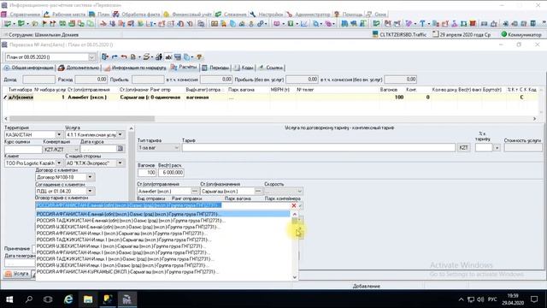Open the help question mark icon in plan toolbar
The image size is (547, 308).
(199, 57)
